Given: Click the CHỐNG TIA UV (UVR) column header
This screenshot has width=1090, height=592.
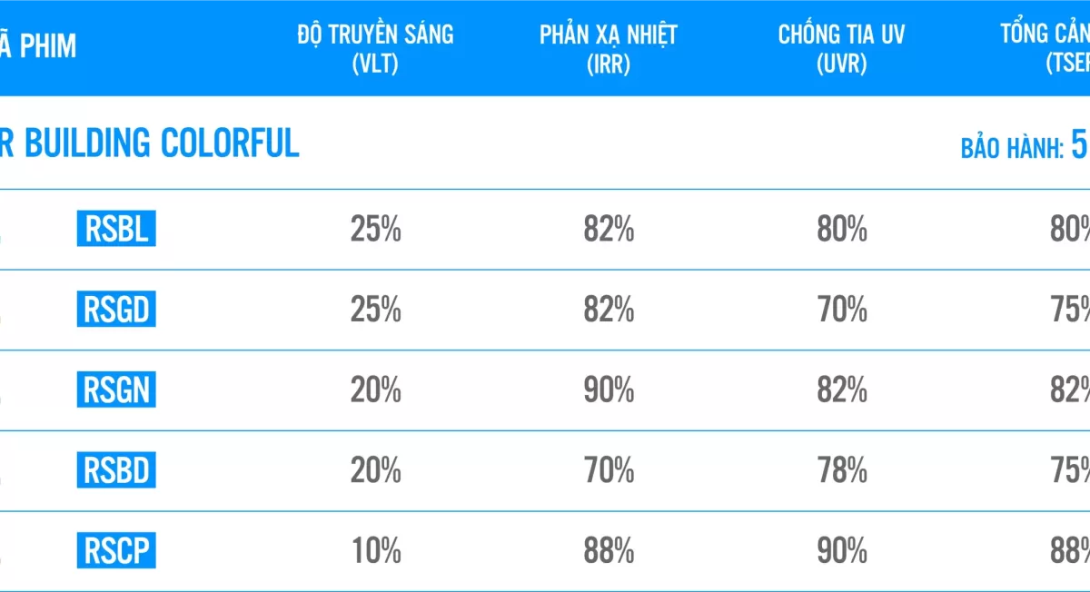Looking at the screenshot, I should point(841,47).
